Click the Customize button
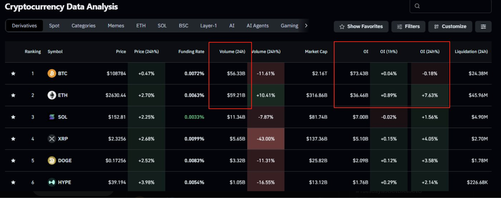Screen dimensions: 501x198 click(450, 27)
